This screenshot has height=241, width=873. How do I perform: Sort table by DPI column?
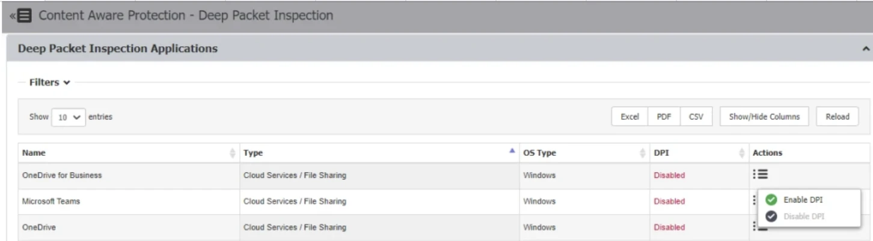coord(699,153)
